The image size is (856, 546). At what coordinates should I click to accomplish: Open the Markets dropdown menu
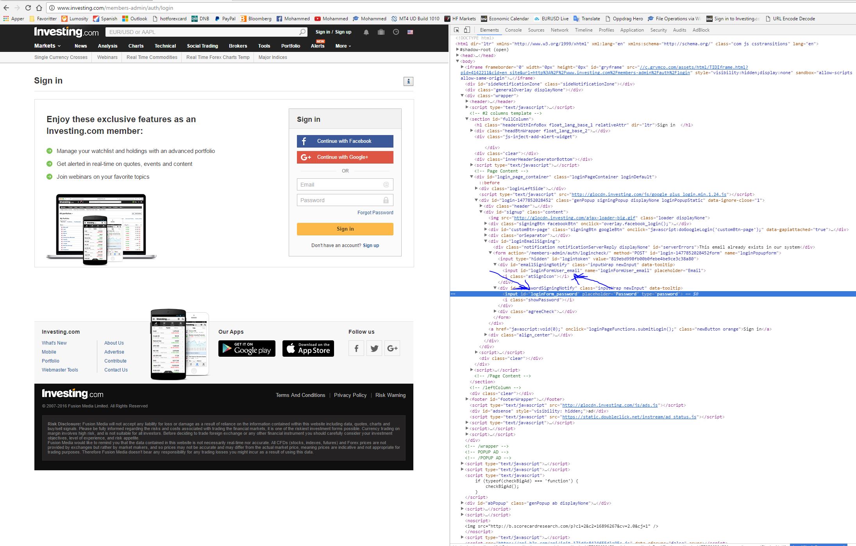click(47, 46)
